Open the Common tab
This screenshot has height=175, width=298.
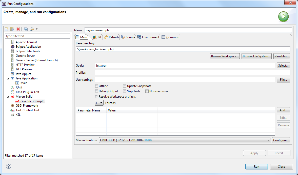(x=170, y=37)
